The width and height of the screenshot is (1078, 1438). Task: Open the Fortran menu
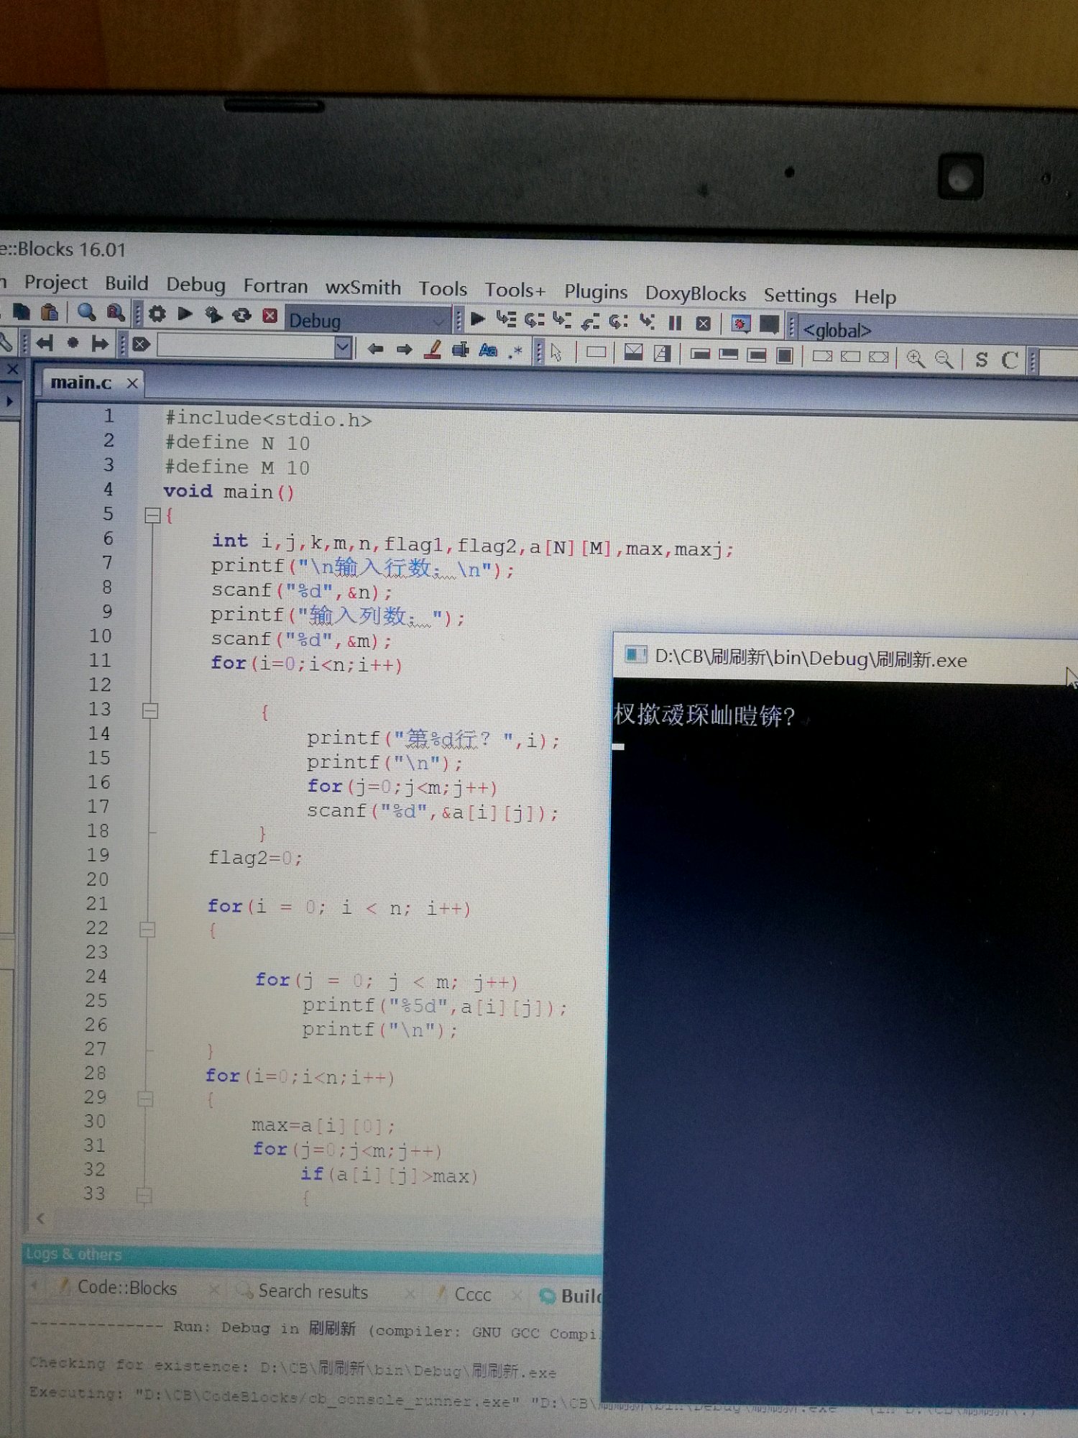275,286
